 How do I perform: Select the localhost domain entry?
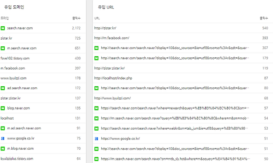7,118
